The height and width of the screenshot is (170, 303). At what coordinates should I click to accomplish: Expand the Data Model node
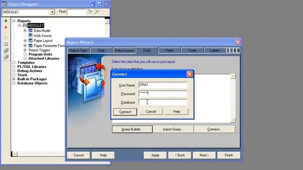[x=25, y=30]
